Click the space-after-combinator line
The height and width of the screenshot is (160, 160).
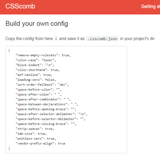pyautogui.click(x=43, y=99)
